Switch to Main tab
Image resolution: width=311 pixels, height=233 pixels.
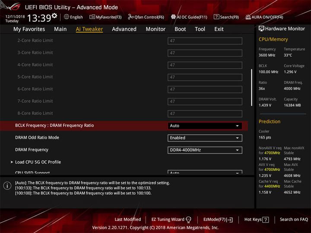click(60, 29)
